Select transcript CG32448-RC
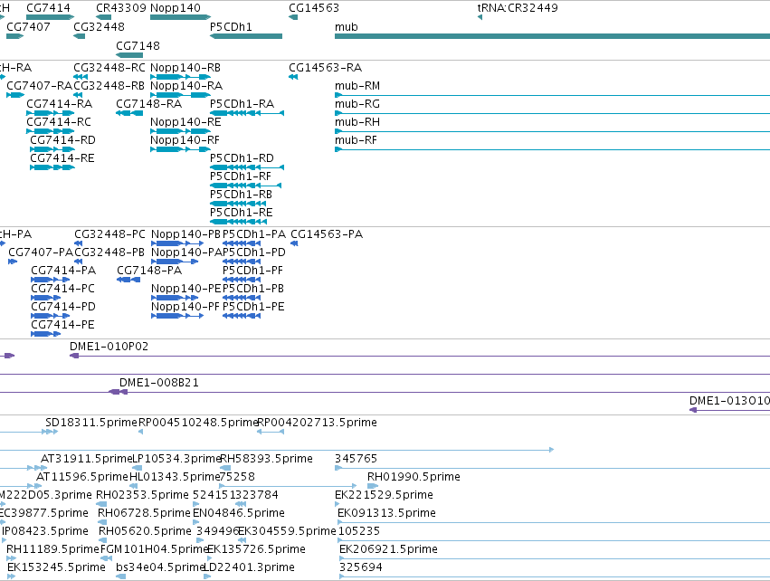Screen dimensions: 770x581 (x=81, y=77)
